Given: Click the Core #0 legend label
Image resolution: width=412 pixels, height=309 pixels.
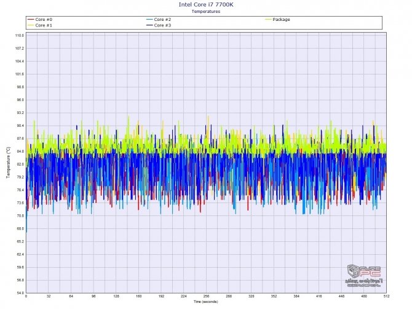Looking at the screenshot, I should click(44, 20).
